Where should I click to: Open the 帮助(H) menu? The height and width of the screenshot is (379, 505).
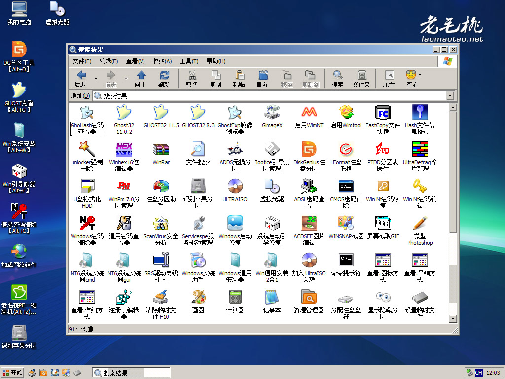click(x=216, y=61)
